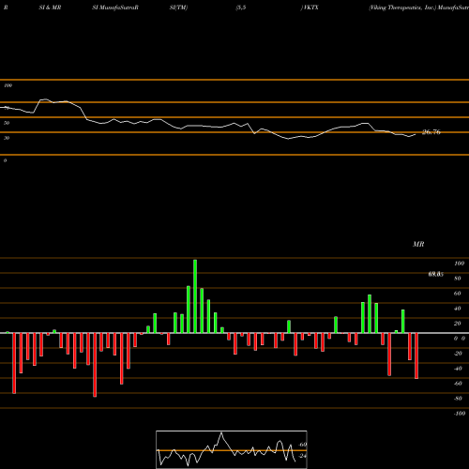Click the tallest green MR histogram bar
Screen dimensions: 469x469
pyautogui.click(x=195, y=296)
